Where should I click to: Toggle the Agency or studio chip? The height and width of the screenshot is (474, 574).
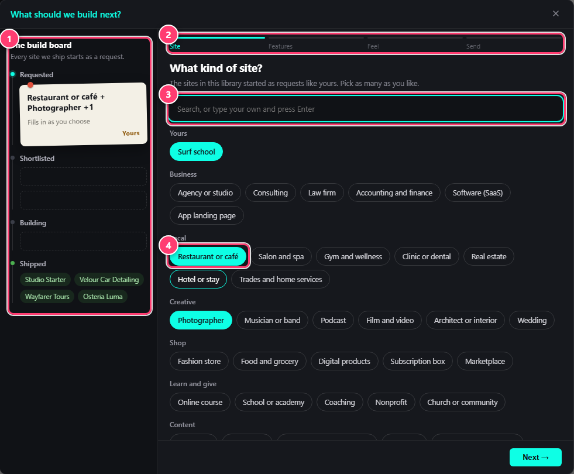pos(205,193)
